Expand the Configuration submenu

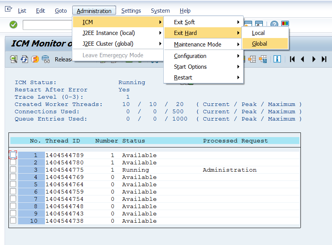pos(203,56)
